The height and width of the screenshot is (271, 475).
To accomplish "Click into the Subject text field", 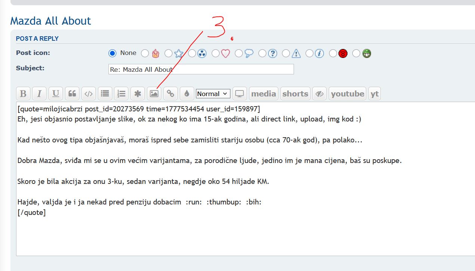I will tap(201, 69).
